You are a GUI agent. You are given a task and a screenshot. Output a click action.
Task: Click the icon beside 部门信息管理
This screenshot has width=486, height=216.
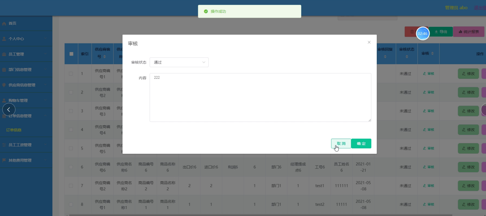(x=4, y=70)
